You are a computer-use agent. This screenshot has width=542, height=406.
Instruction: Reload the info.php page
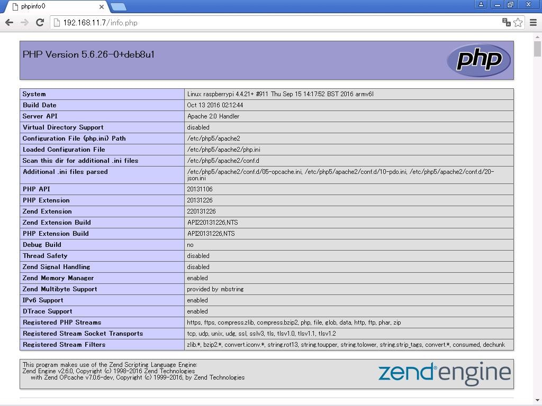pos(40,22)
